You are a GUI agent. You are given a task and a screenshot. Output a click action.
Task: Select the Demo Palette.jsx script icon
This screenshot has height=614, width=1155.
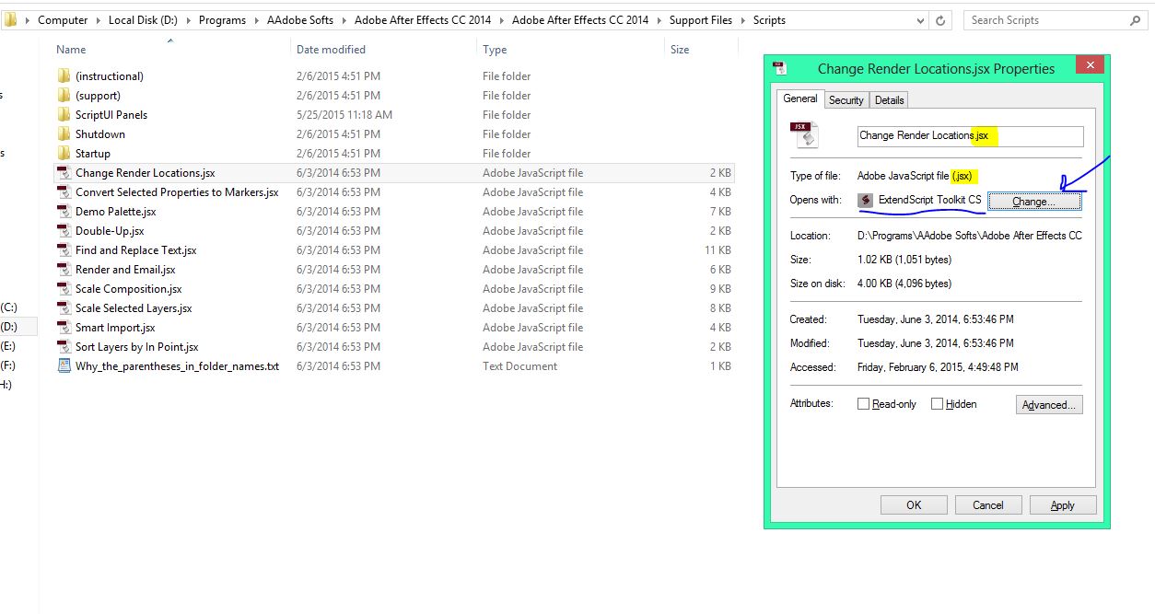tap(64, 211)
